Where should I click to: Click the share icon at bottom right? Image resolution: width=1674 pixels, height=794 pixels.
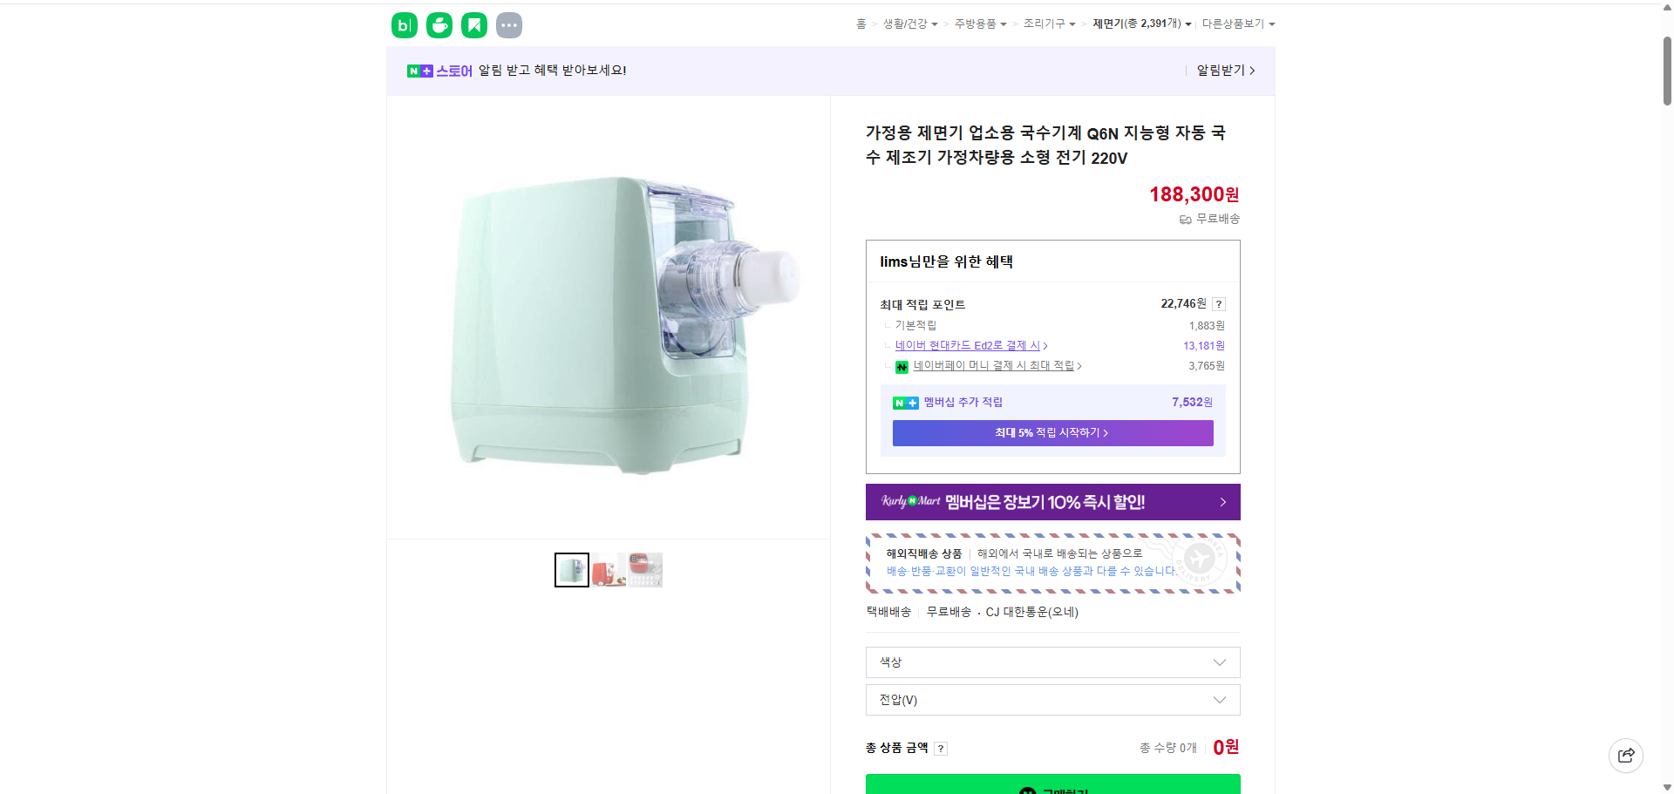1625,755
